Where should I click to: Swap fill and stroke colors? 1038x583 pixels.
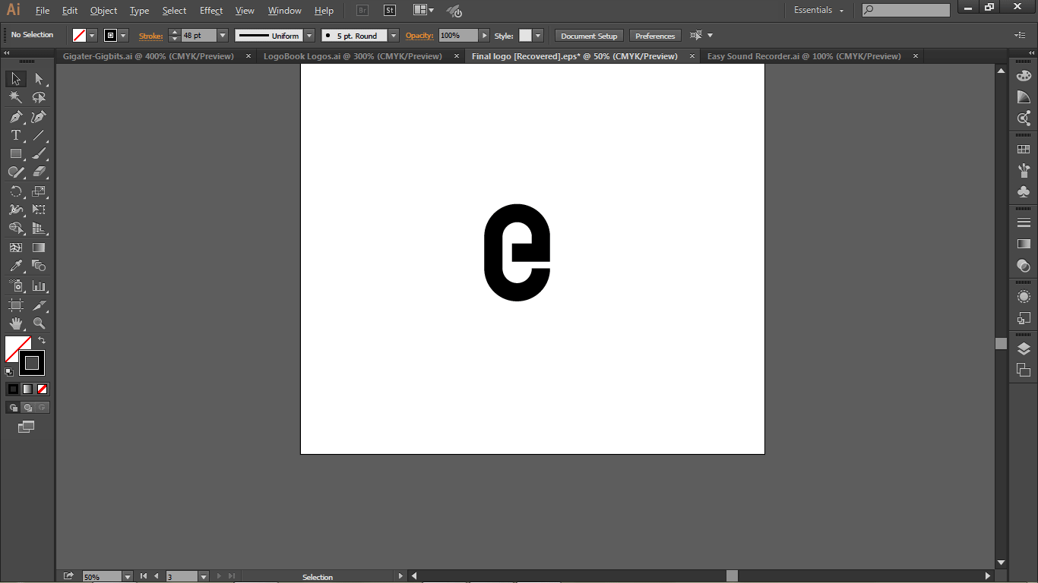tap(42, 341)
